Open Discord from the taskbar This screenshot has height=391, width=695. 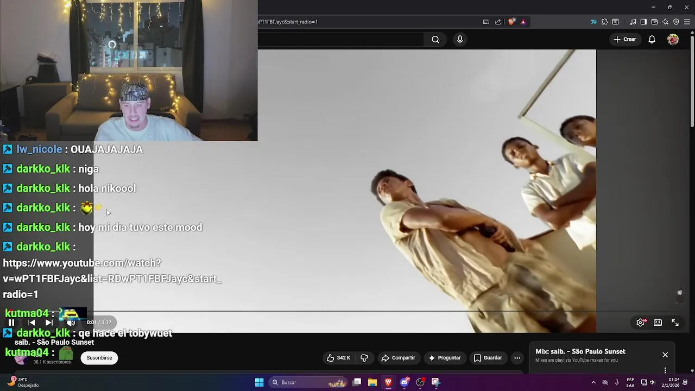(404, 382)
